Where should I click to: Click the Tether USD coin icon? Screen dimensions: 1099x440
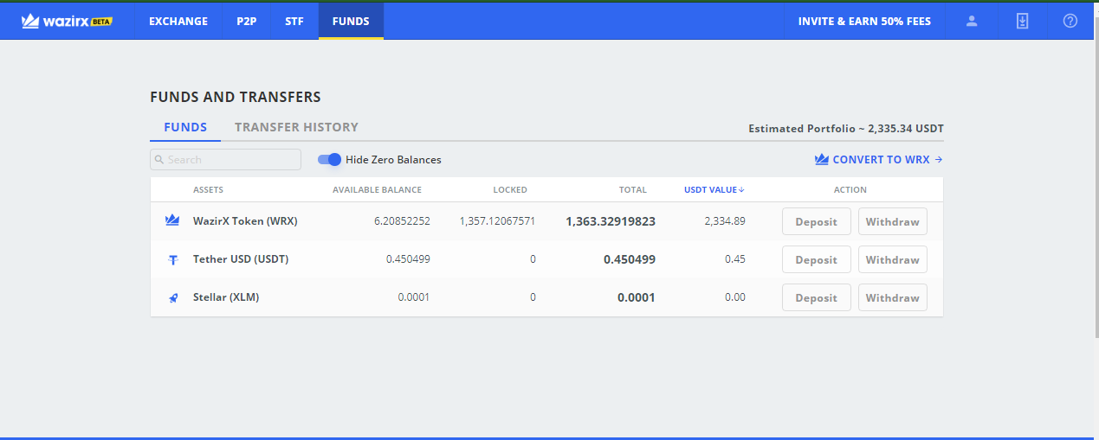pos(173,259)
